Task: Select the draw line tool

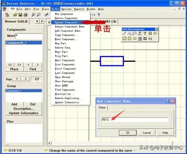Action: click(124, 34)
